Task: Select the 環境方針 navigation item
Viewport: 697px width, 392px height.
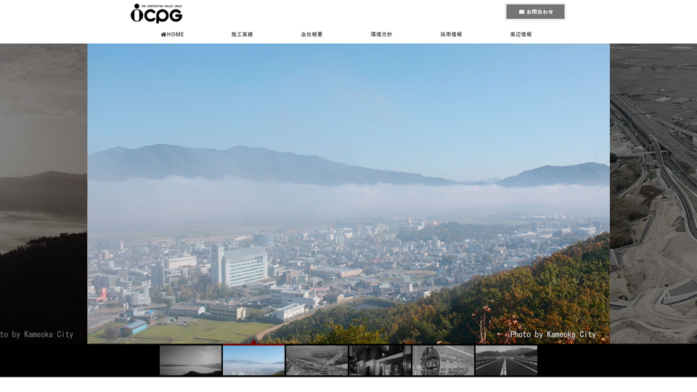Action: tap(381, 34)
